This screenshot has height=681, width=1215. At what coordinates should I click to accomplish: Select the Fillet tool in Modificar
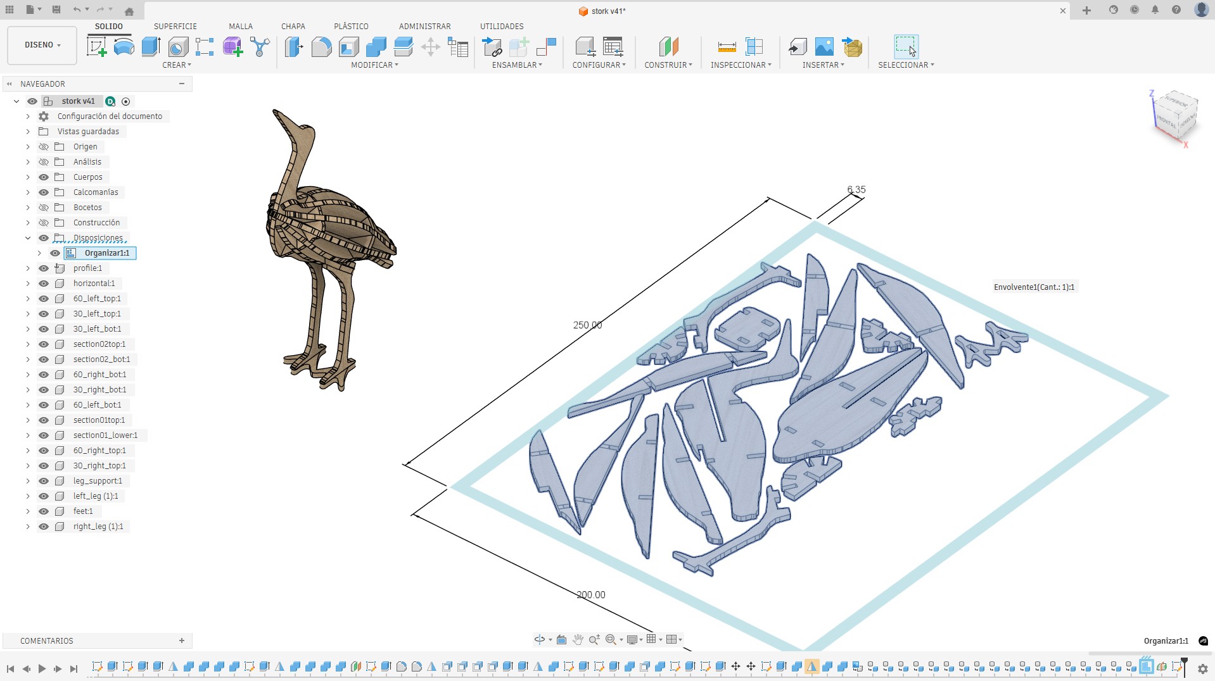321,47
